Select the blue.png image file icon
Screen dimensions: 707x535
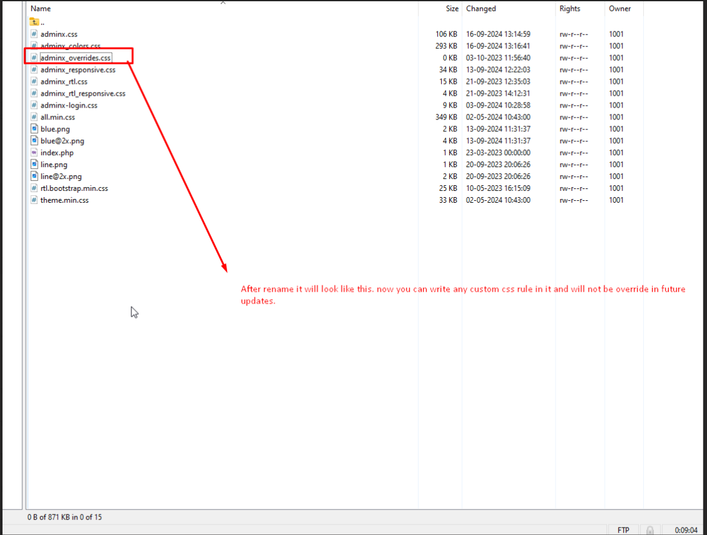pos(34,129)
